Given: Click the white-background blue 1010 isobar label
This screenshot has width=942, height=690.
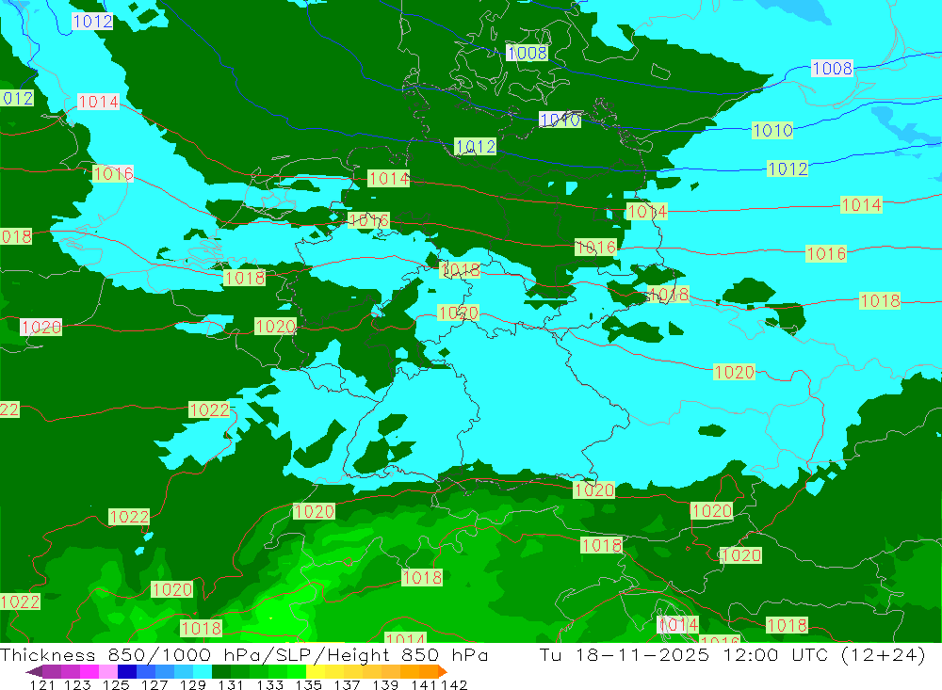Looking at the screenshot, I should [560, 120].
